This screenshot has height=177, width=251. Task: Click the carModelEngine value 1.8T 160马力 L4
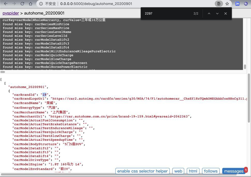[65, 164]
